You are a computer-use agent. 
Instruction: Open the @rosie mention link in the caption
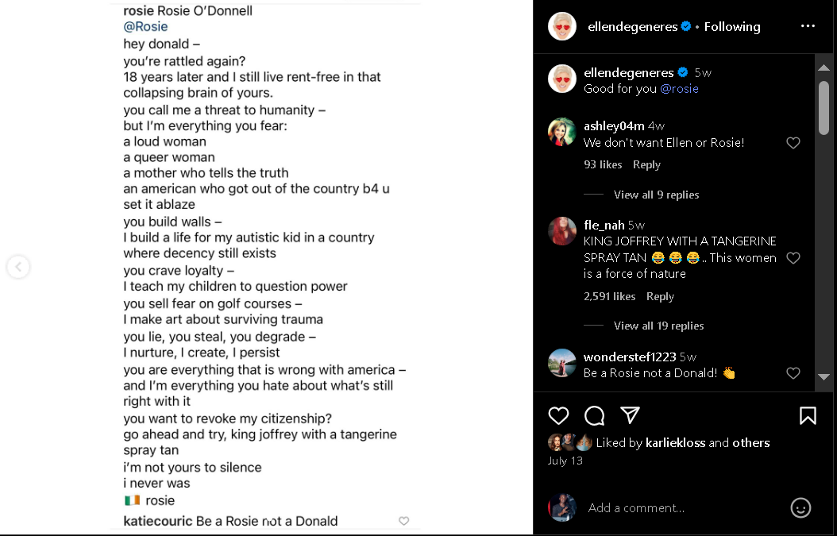[679, 89]
